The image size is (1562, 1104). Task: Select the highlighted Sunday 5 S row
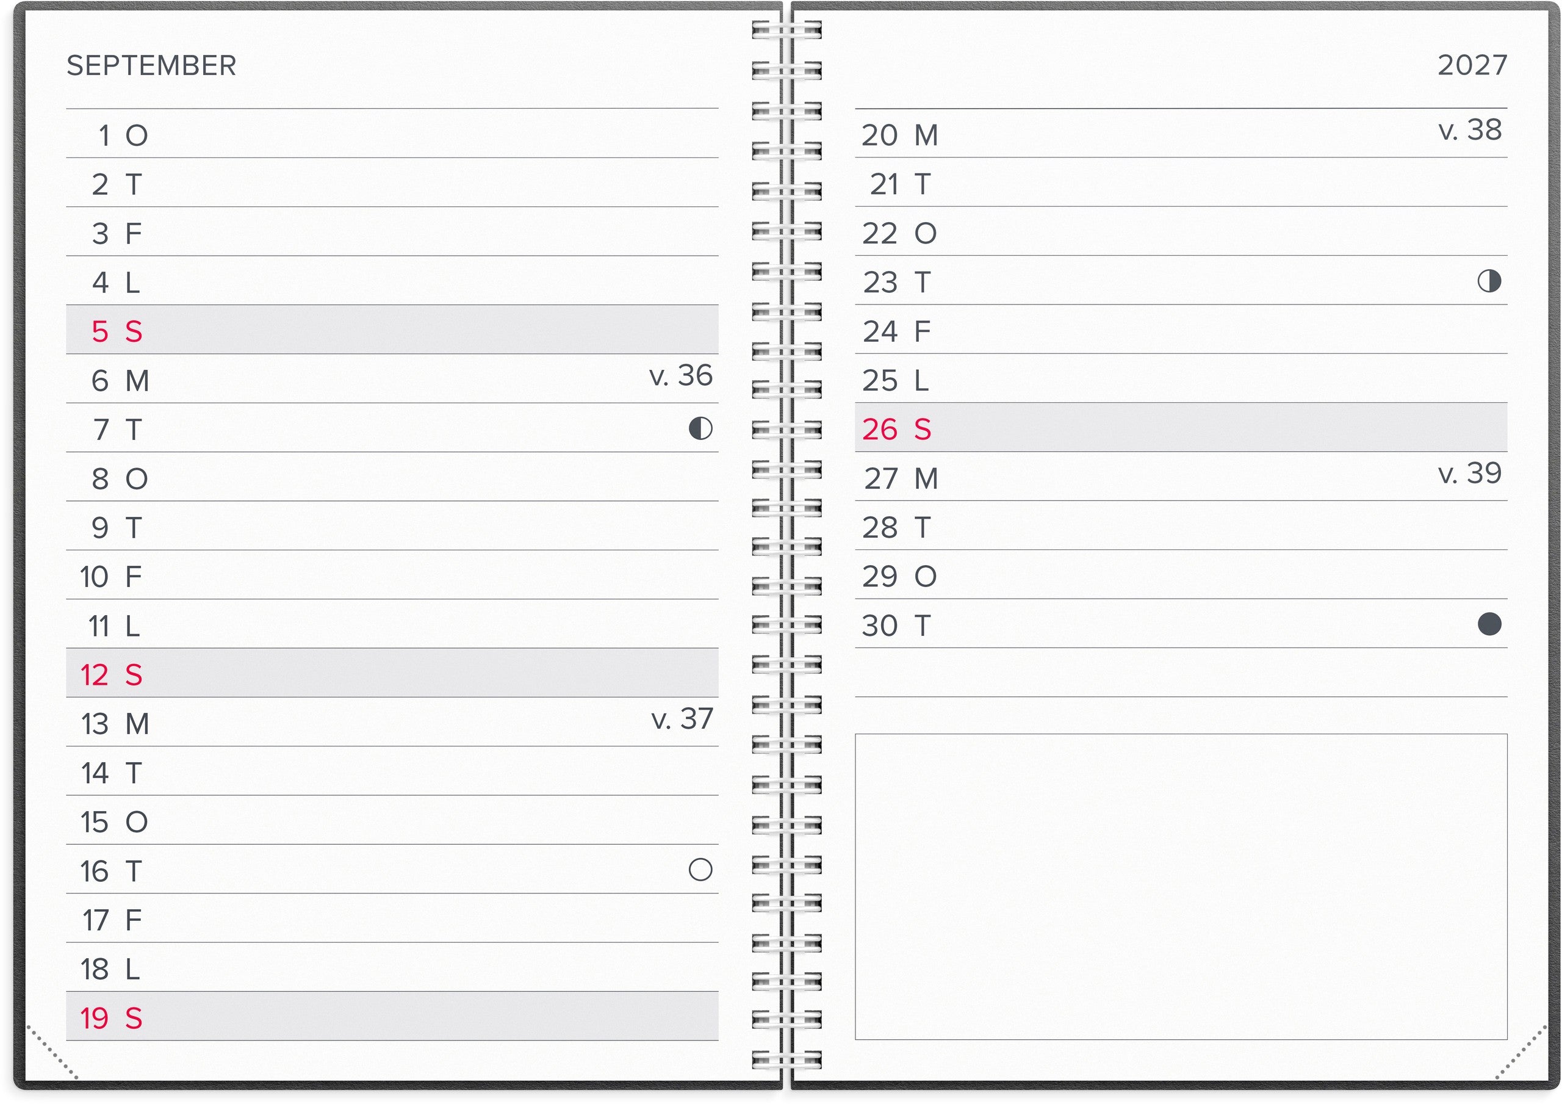tap(392, 330)
